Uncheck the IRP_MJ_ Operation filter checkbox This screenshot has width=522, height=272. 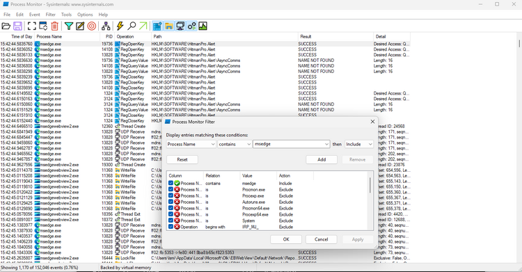pos(171,227)
